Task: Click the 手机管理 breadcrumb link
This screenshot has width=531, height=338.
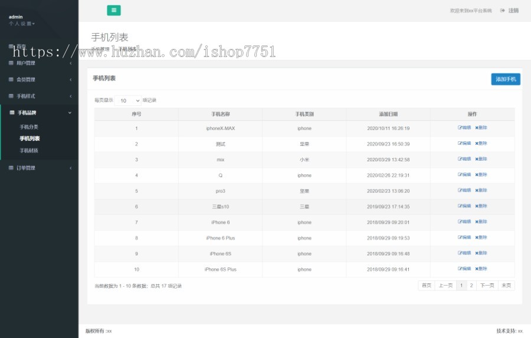Action: click(x=100, y=49)
